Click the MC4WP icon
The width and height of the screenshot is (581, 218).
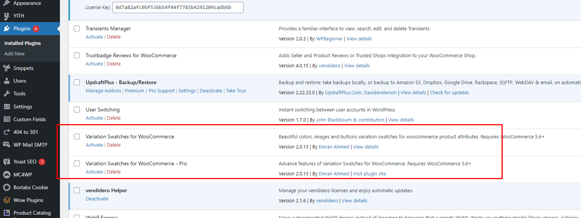(x=7, y=175)
